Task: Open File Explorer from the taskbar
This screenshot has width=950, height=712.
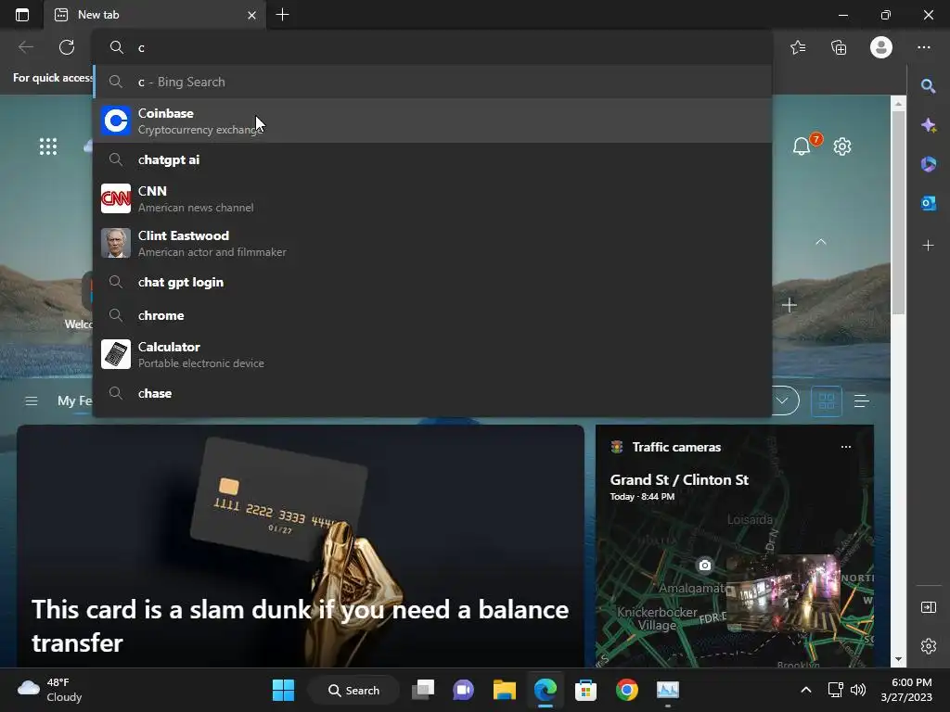Action: click(504, 690)
